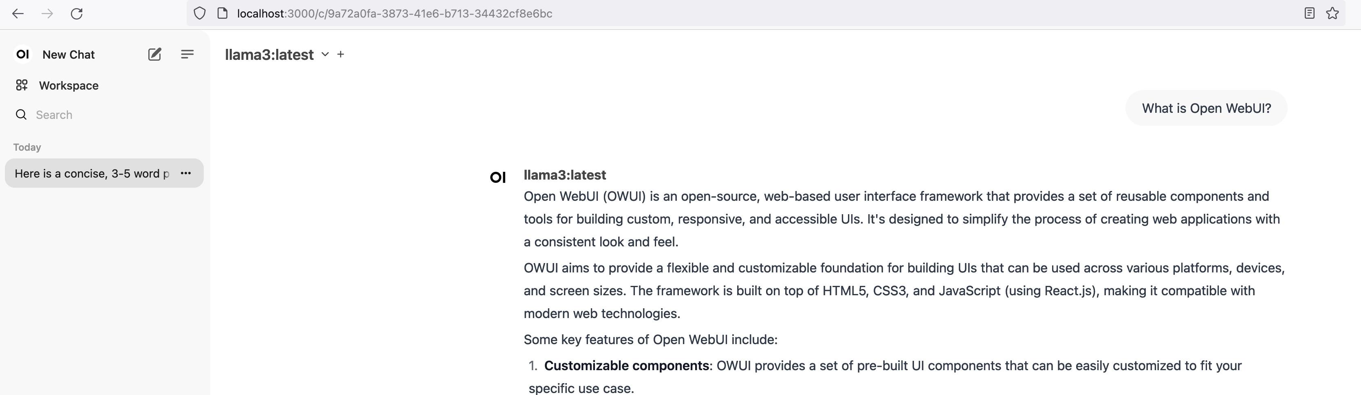Open reader view icon in address bar
Viewport: 1361px width, 395px height.
pyautogui.click(x=1309, y=14)
